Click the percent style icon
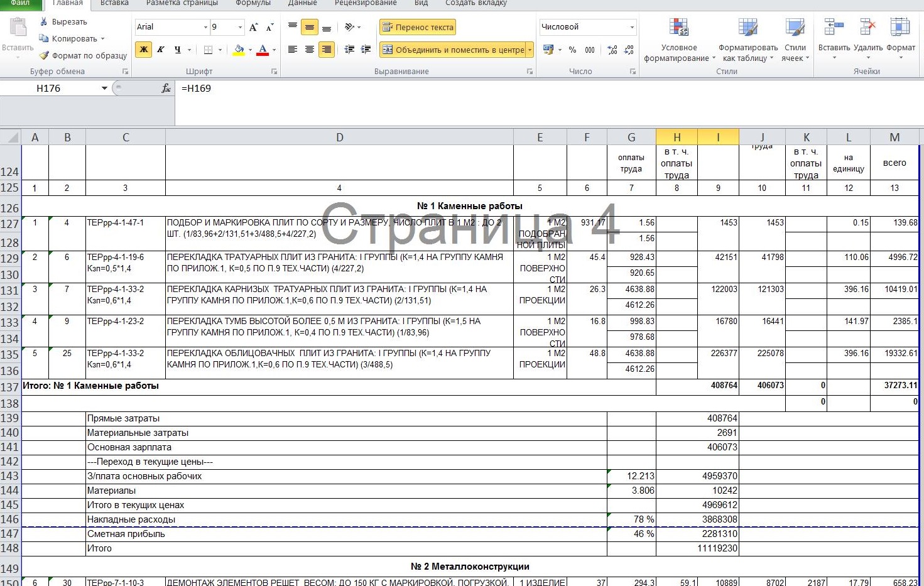Viewport: 924px width, 586px height. [x=572, y=50]
